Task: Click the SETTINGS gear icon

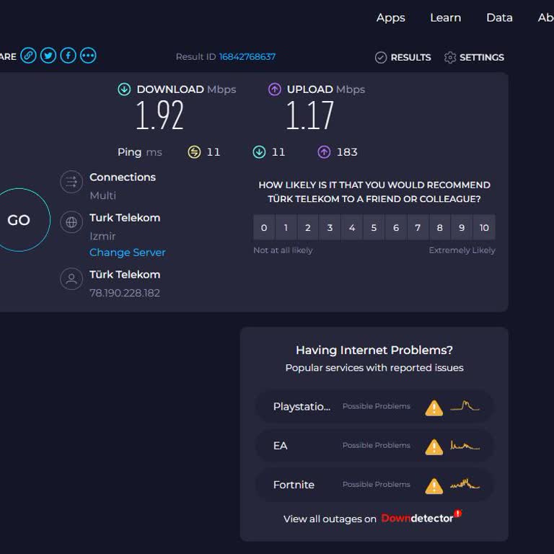Action: pos(450,57)
